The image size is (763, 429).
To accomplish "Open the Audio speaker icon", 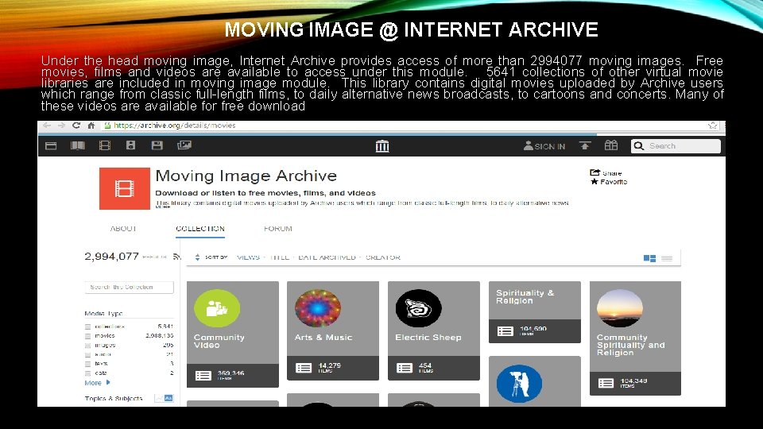I will tap(130, 145).
